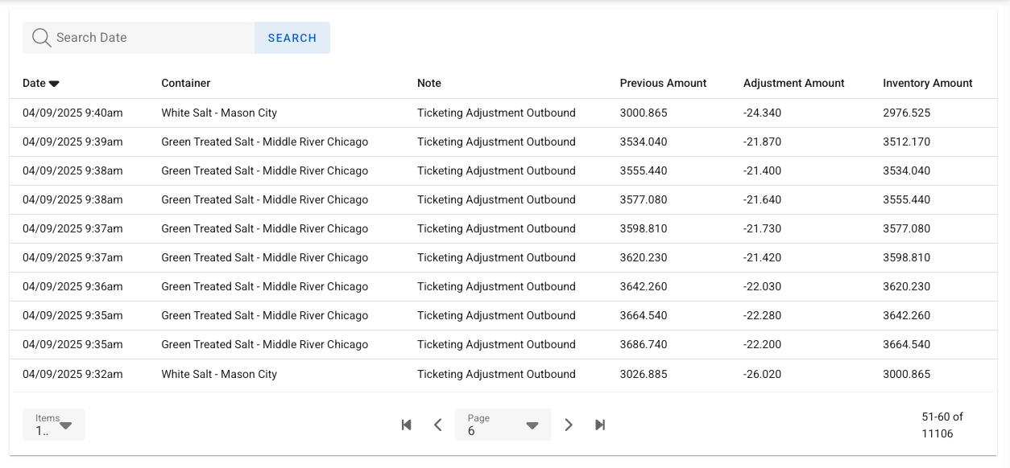Click the sort arrow beside Date header
The width and height of the screenshot is (1010, 468).
tap(53, 83)
